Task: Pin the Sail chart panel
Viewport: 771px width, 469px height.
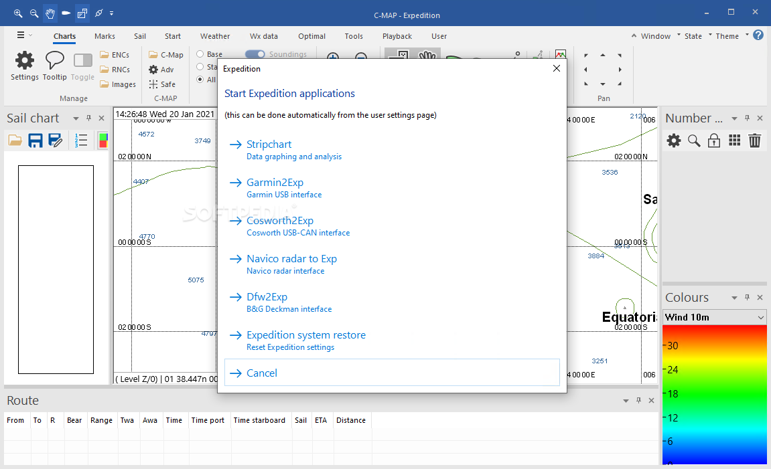Action: pos(88,118)
